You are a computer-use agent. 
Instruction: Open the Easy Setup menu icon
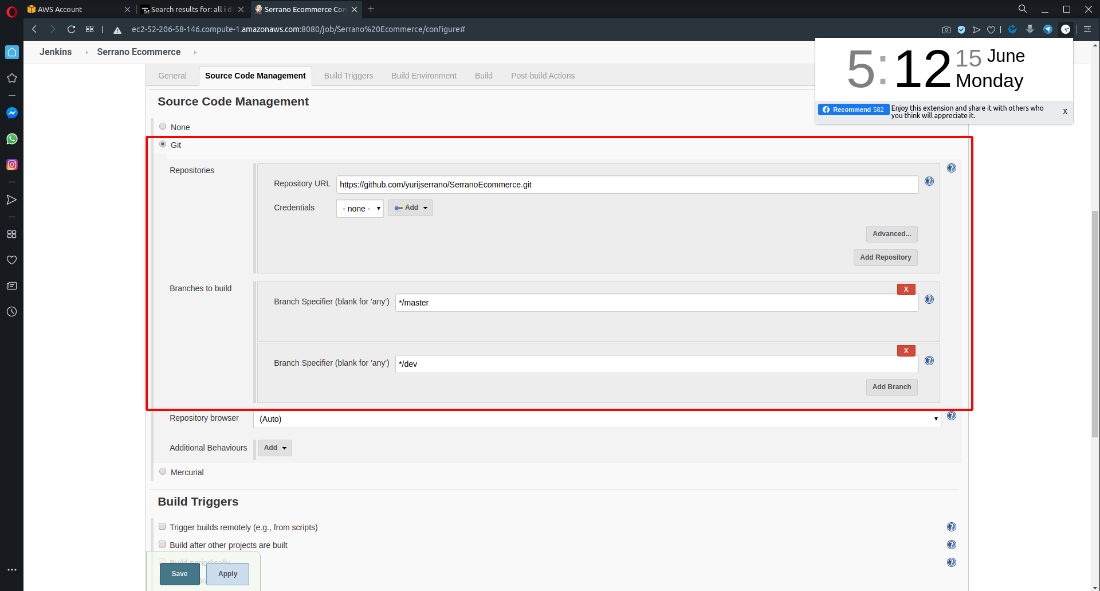tap(1087, 29)
